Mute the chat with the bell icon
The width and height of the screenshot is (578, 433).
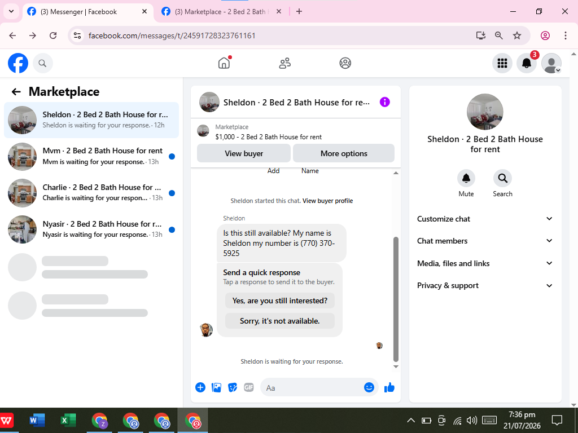pyautogui.click(x=466, y=178)
